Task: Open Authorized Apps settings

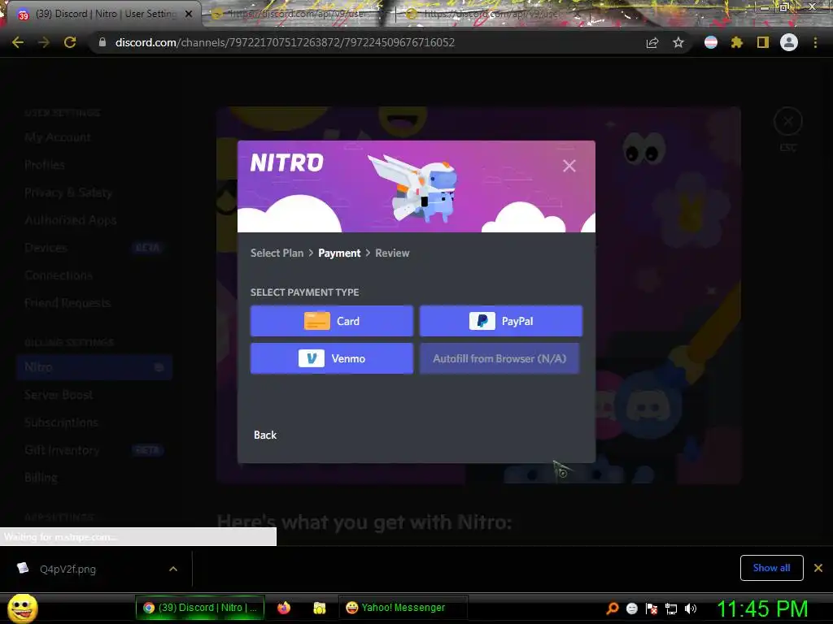Action: [71, 220]
